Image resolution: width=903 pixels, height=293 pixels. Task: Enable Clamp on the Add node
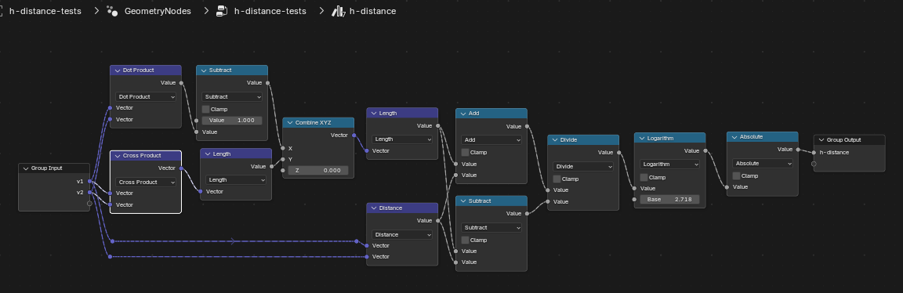(x=465, y=153)
